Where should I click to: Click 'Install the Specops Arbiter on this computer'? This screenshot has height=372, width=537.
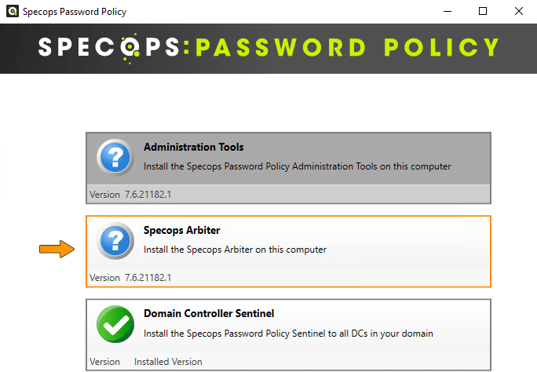pyautogui.click(x=235, y=250)
